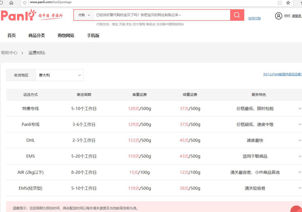Click the 如何代购 link

pyautogui.click(x=254, y=18)
